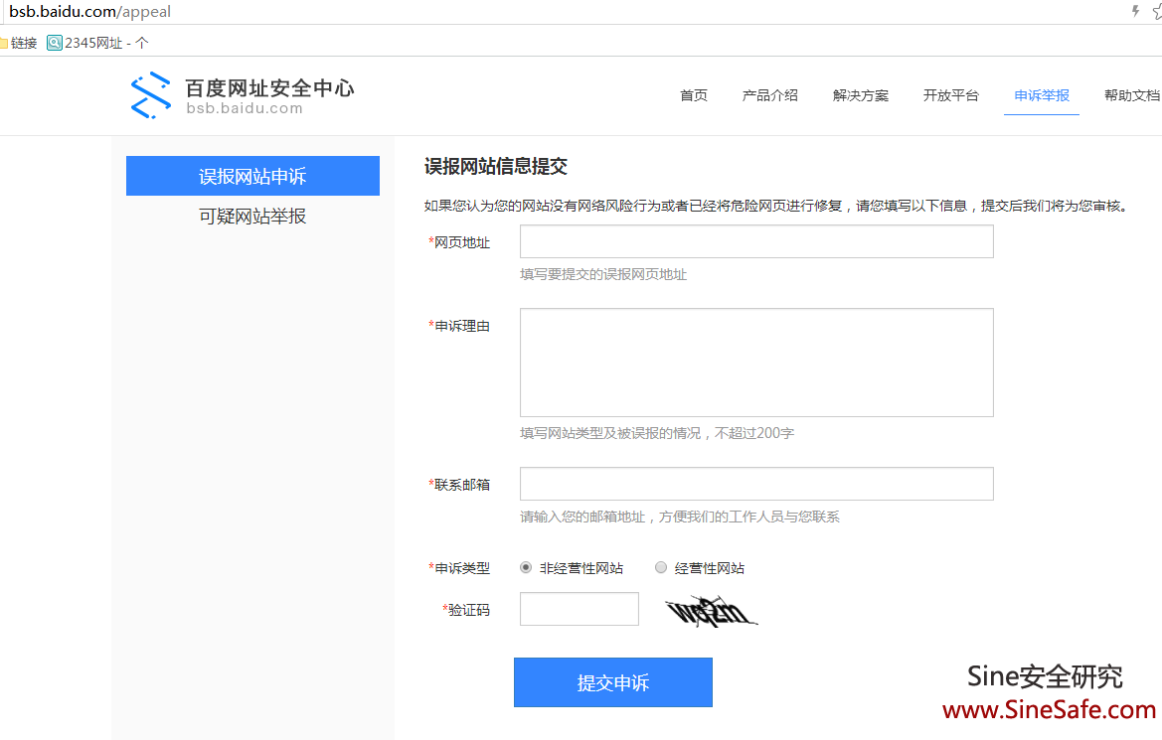Click the 联系邮箱 field label

[461, 485]
